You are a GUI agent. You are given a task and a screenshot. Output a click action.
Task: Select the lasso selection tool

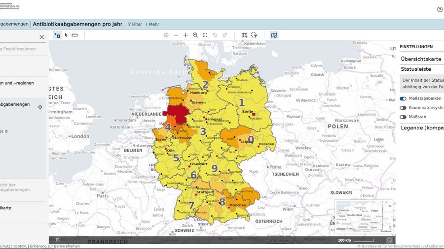click(254, 35)
